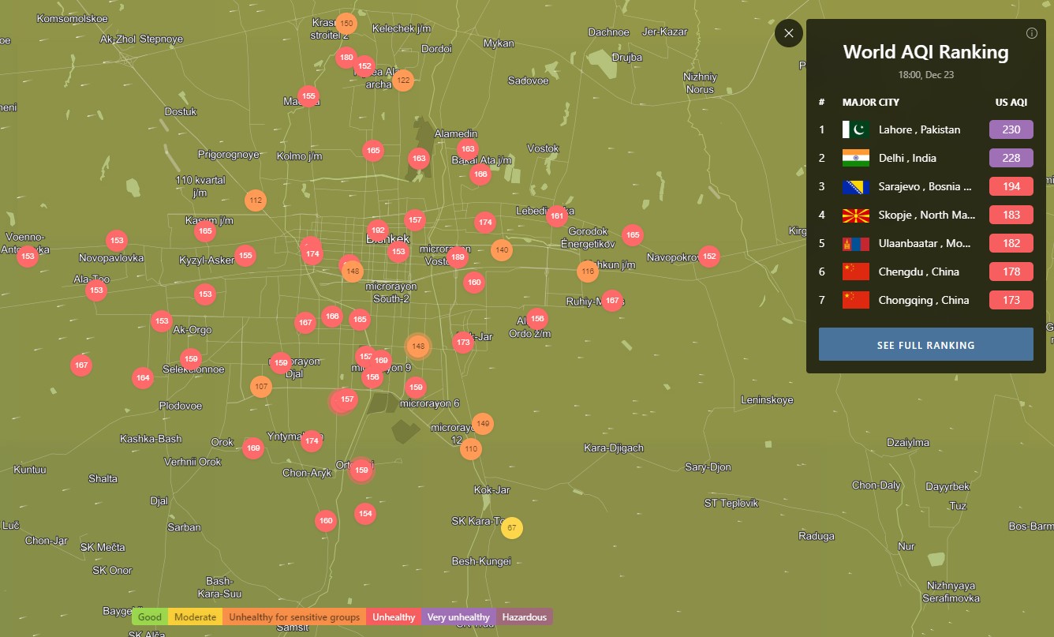The width and height of the screenshot is (1054, 637).
Task: Open the See Full Ranking button
Action: click(x=925, y=345)
